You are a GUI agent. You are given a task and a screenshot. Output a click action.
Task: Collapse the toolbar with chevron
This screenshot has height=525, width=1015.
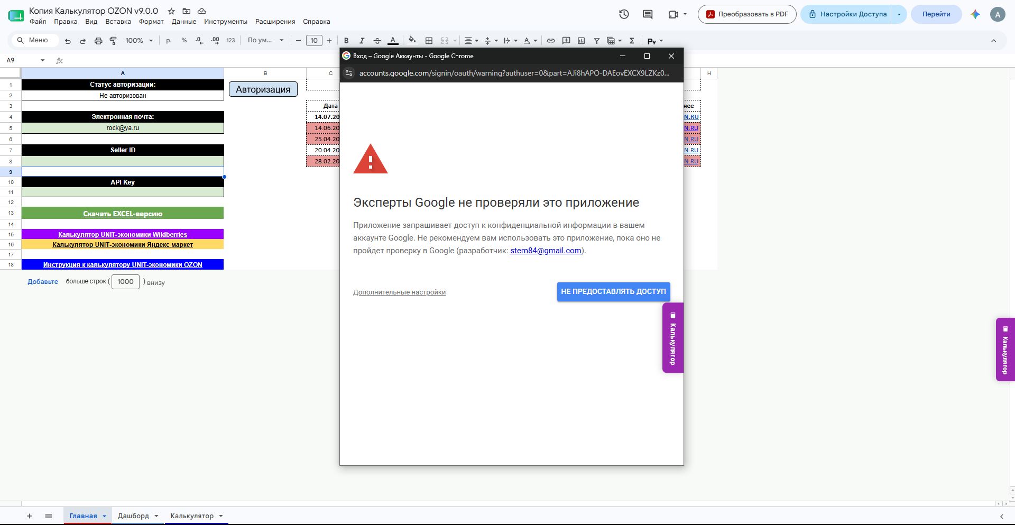click(993, 41)
